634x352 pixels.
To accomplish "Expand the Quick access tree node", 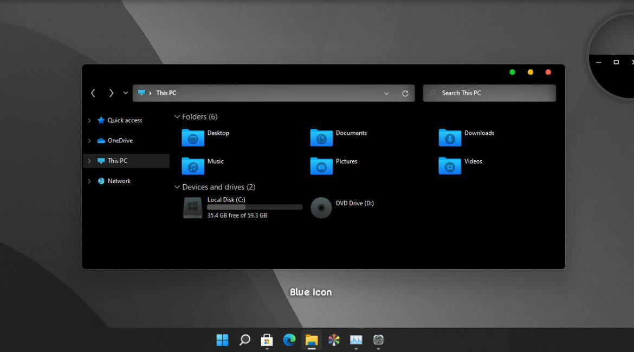I will (89, 120).
